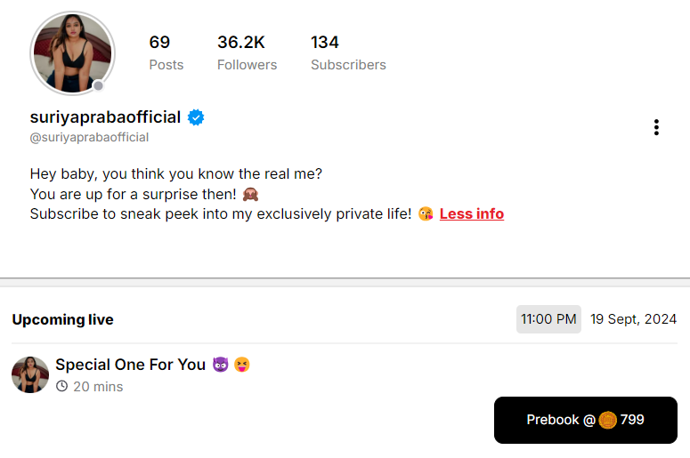
Task: Click the 19 Sept, 2024 date
Action: click(633, 319)
